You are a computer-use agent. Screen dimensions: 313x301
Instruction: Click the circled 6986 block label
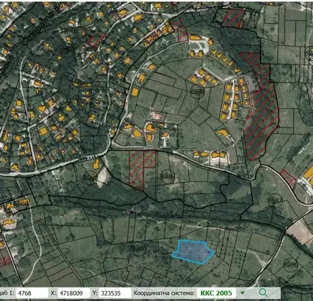(x=290, y=264)
